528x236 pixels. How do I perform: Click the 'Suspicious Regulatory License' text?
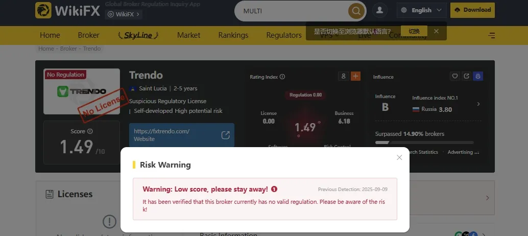coord(167,101)
